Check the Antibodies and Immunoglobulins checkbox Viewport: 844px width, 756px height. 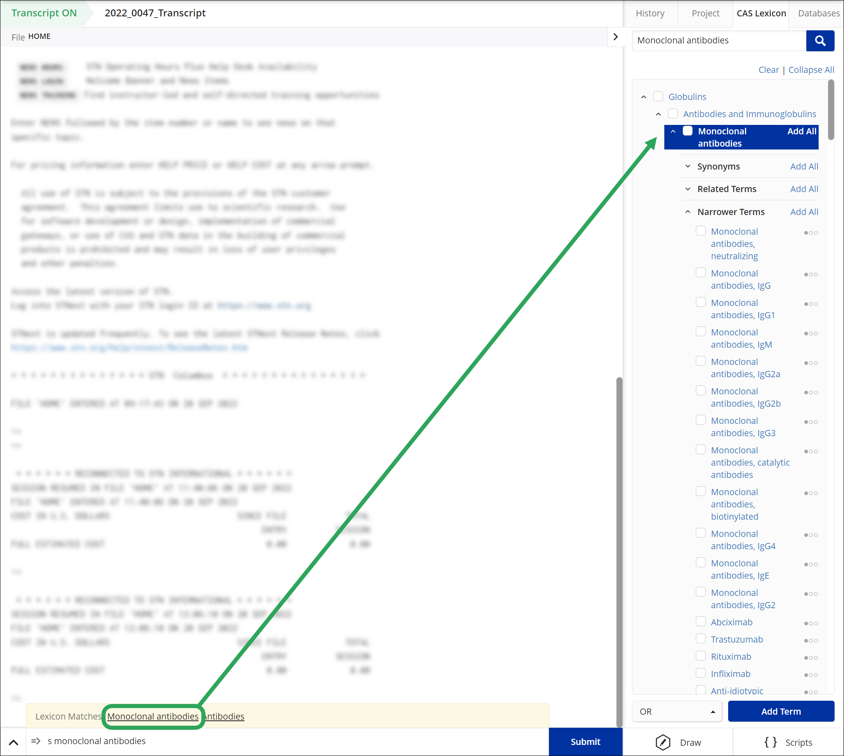coord(673,113)
